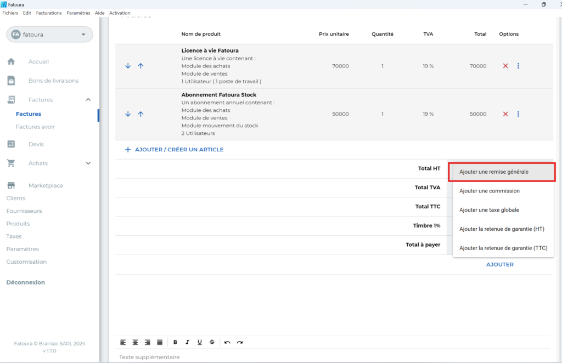Collapse the Factures sidebar group
562x363 pixels.
click(x=88, y=100)
